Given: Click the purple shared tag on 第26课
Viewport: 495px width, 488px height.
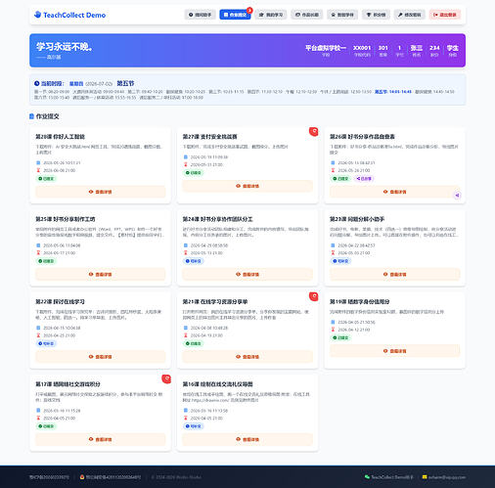Looking at the screenshot, I should tap(364, 179).
